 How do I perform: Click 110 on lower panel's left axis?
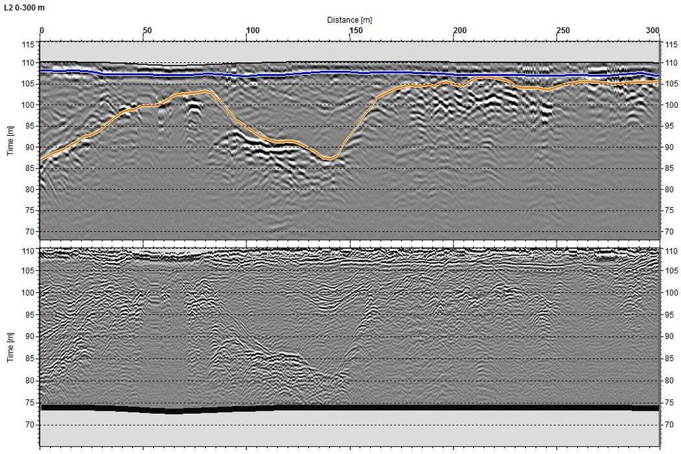[x=28, y=251]
